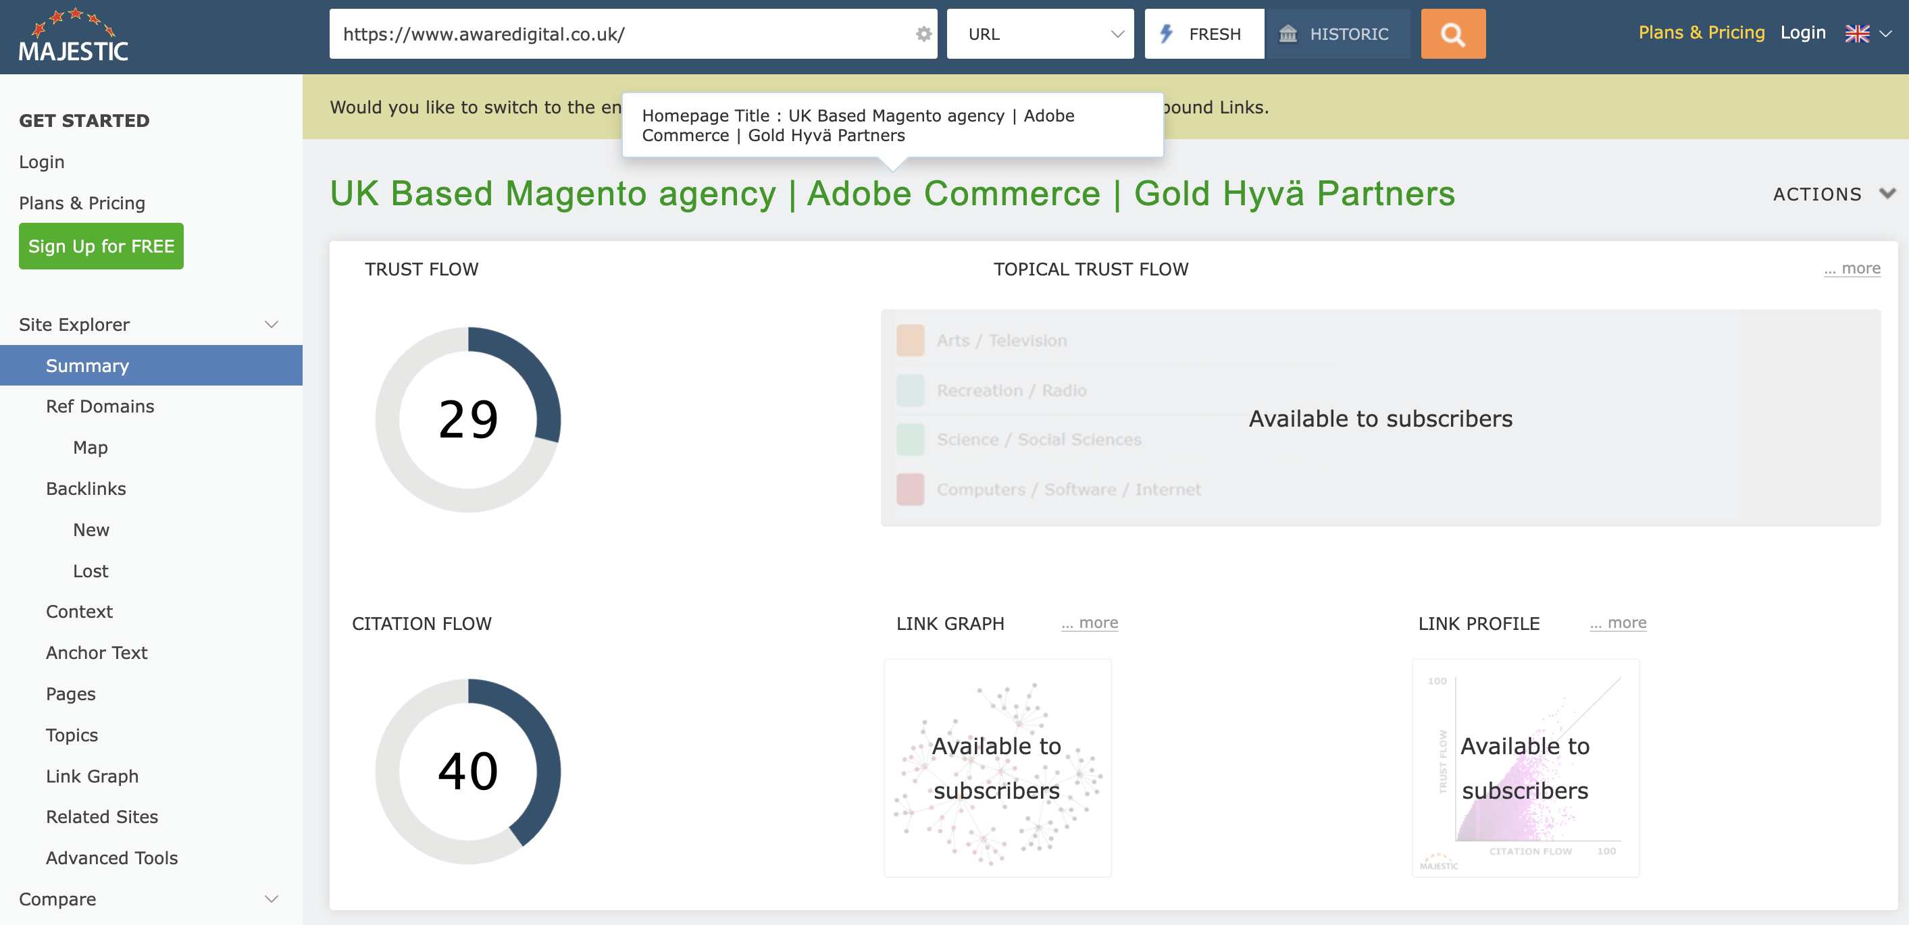Click the TRUST FLOW label
The width and height of the screenshot is (1909, 925).
click(x=421, y=269)
